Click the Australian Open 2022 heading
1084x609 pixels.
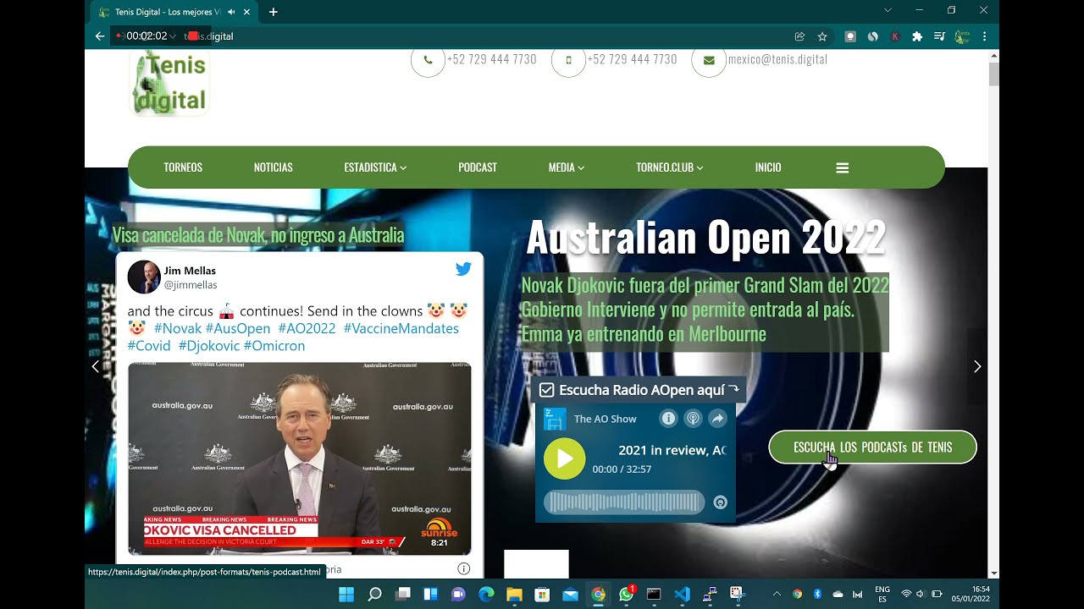click(706, 237)
